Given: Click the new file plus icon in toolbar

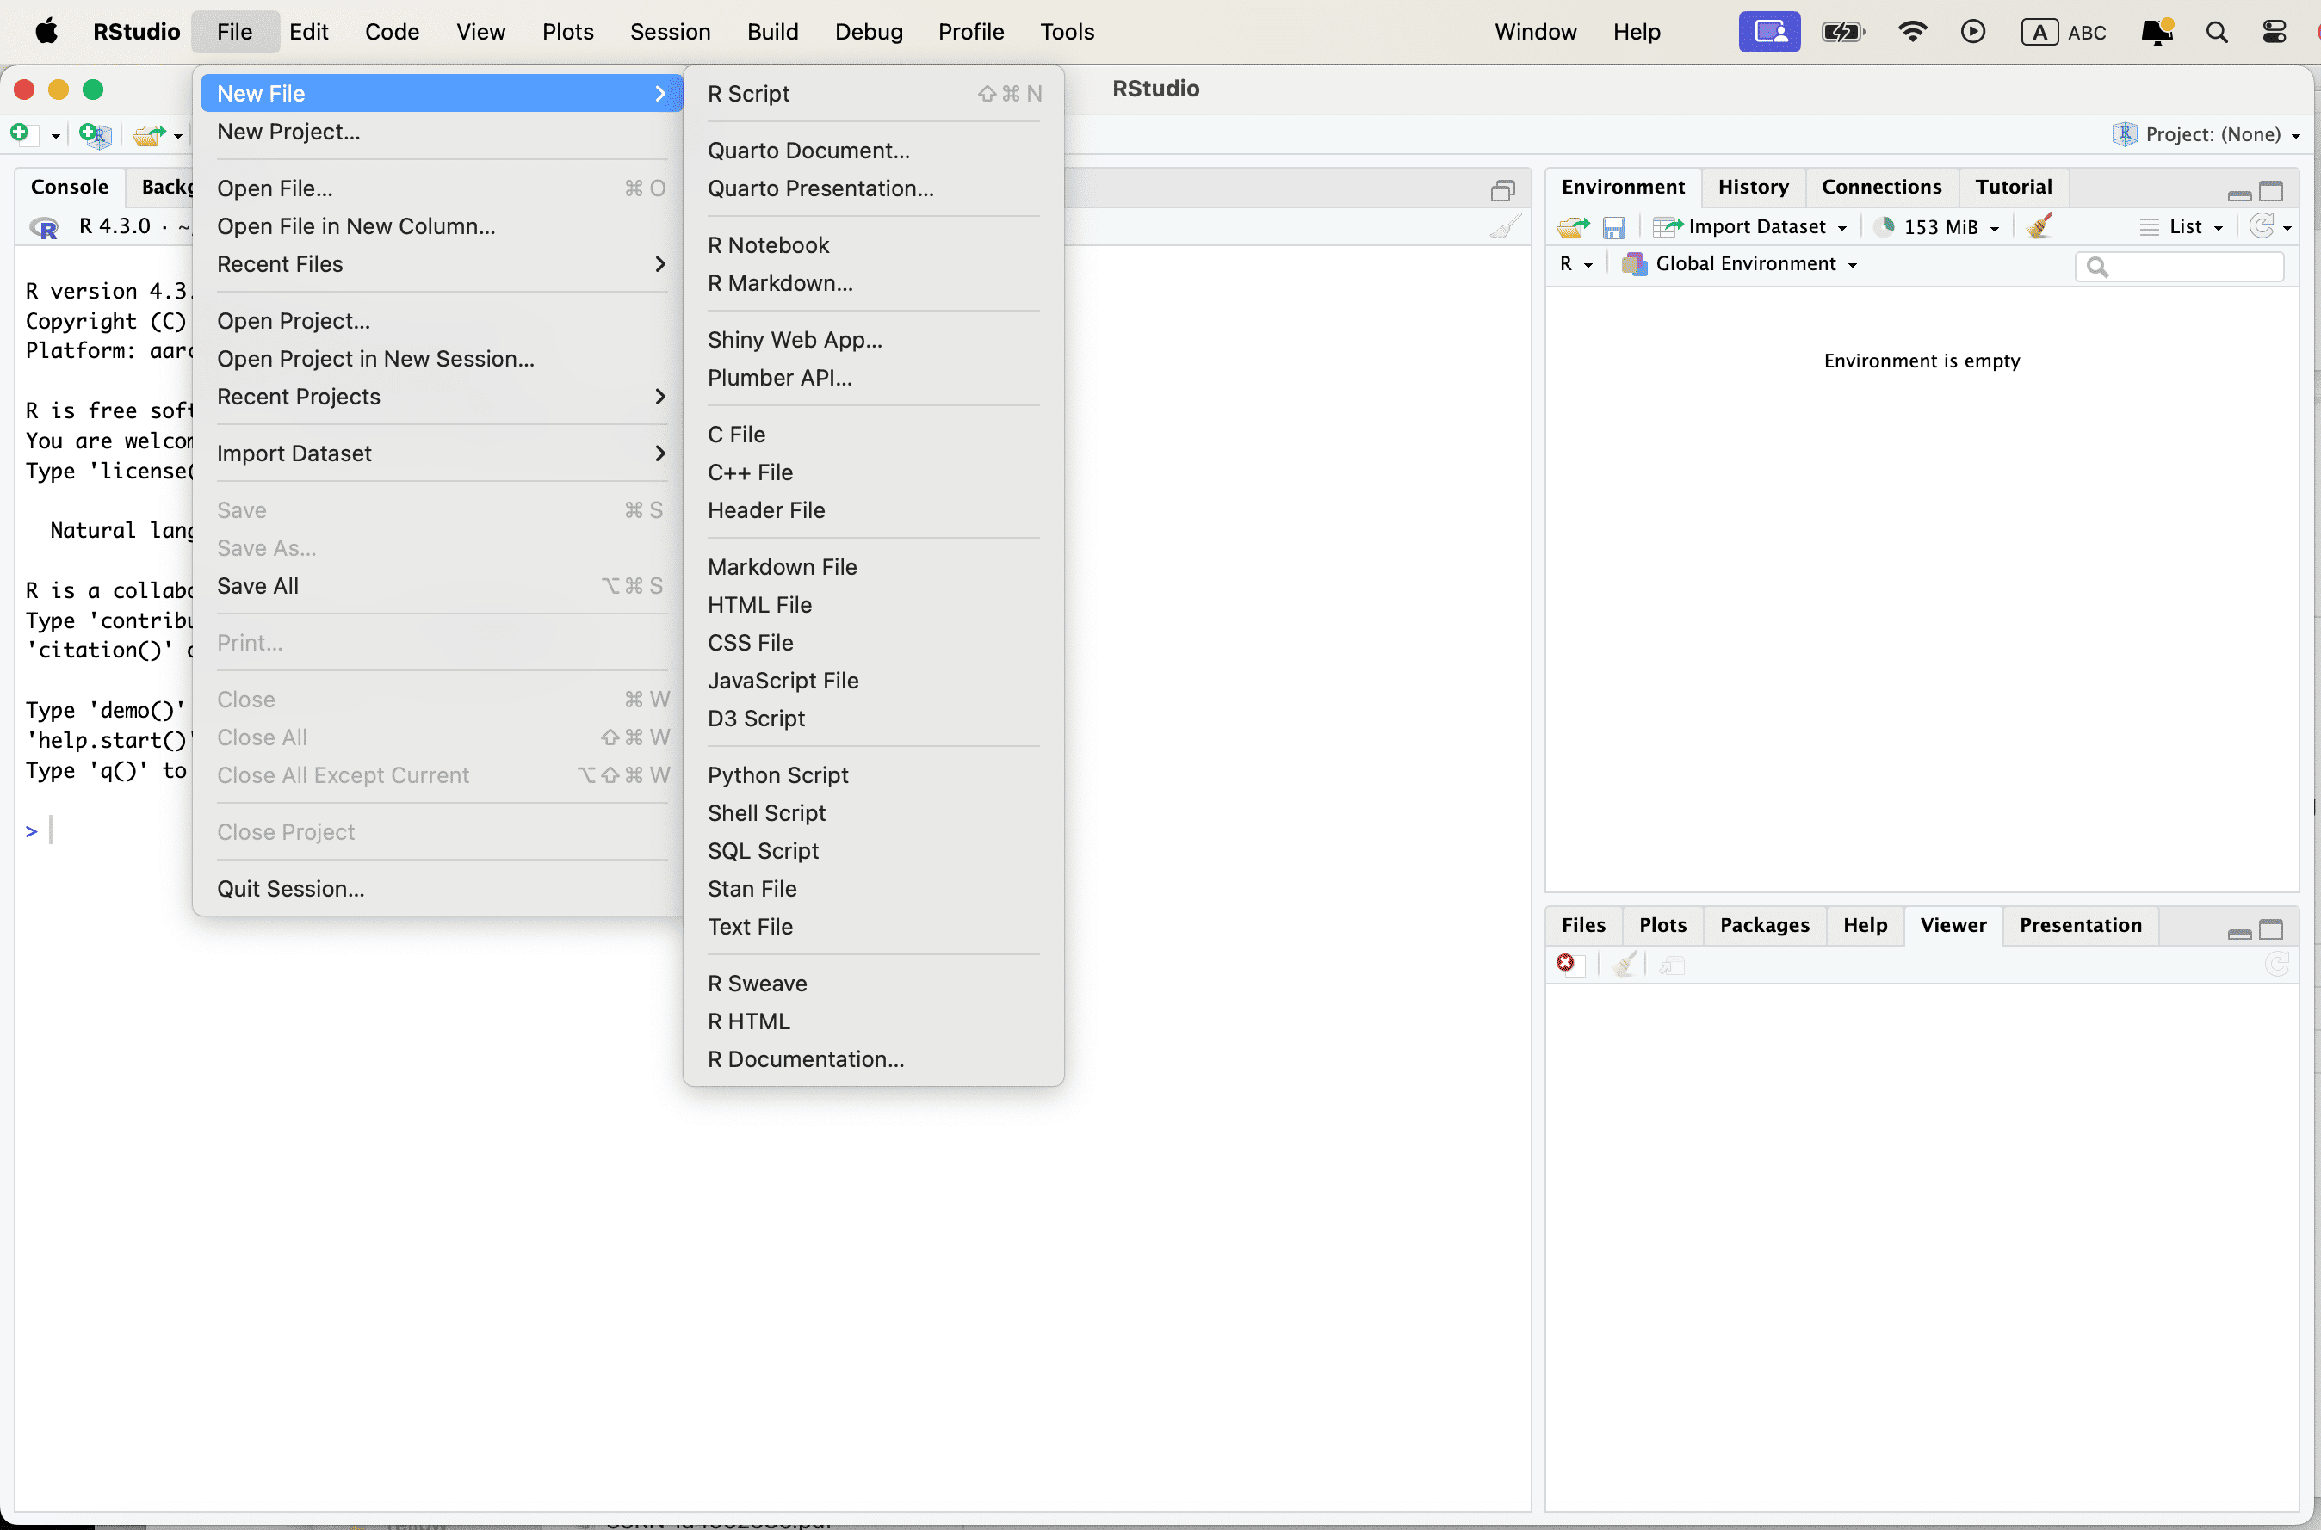Looking at the screenshot, I should (x=20, y=133).
